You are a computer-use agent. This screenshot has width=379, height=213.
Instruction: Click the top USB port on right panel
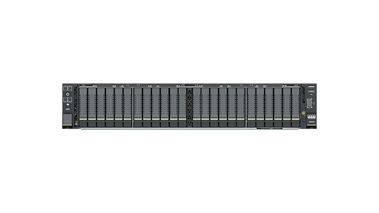311,87
